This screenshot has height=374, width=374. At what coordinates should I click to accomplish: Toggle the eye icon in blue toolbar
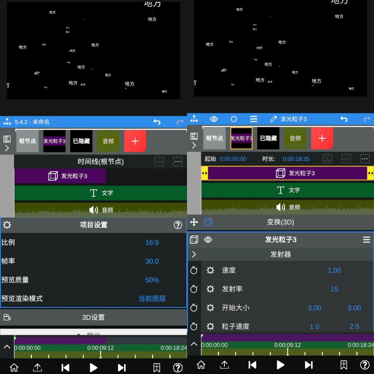[214, 119]
